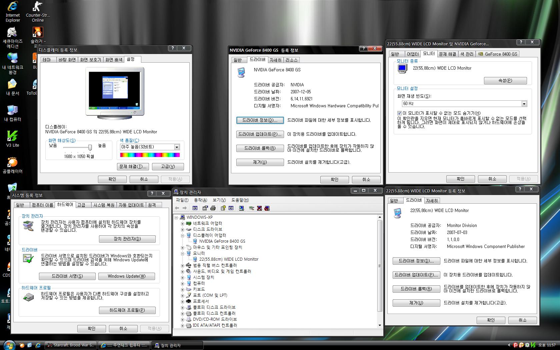Collapse the WINDOWS-XP root node

point(176,217)
